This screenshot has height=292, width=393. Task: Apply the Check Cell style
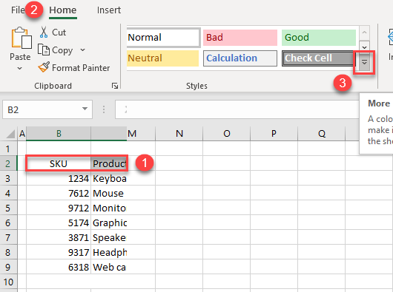(x=318, y=58)
